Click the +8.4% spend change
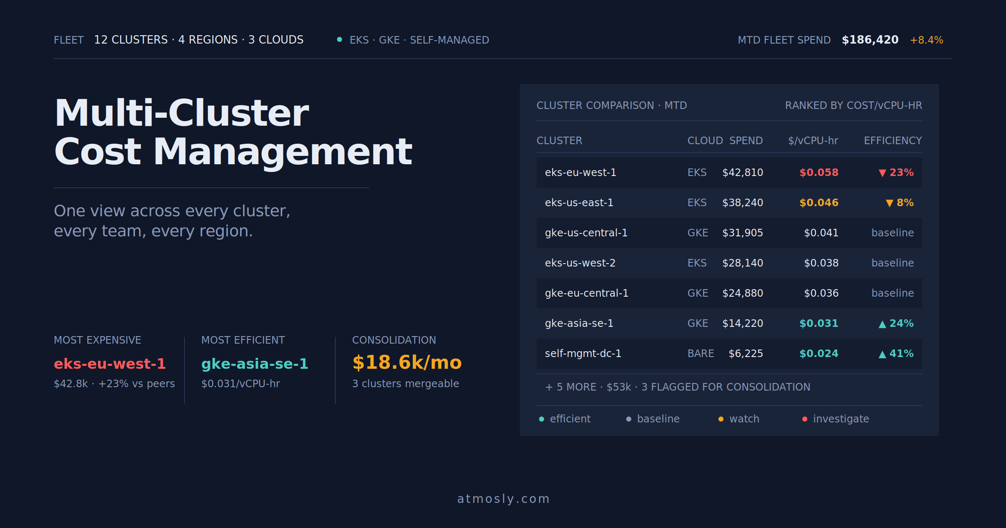The height and width of the screenshot is (528, 1006). pos(926,40)
